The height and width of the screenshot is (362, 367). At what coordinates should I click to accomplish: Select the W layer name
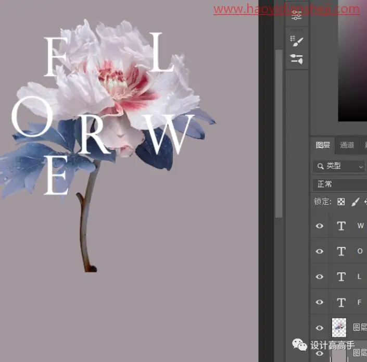[x=360, y=226]
